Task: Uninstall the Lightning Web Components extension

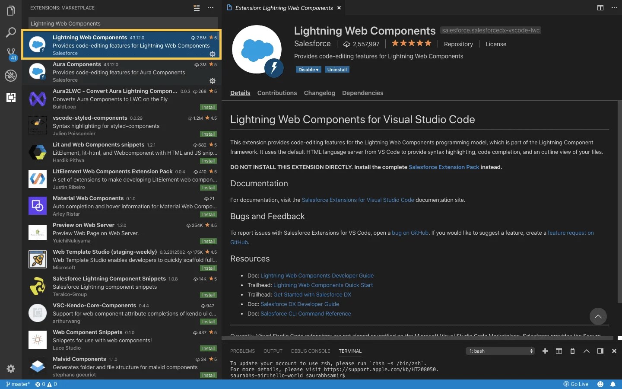Action: tap(337, 69)
